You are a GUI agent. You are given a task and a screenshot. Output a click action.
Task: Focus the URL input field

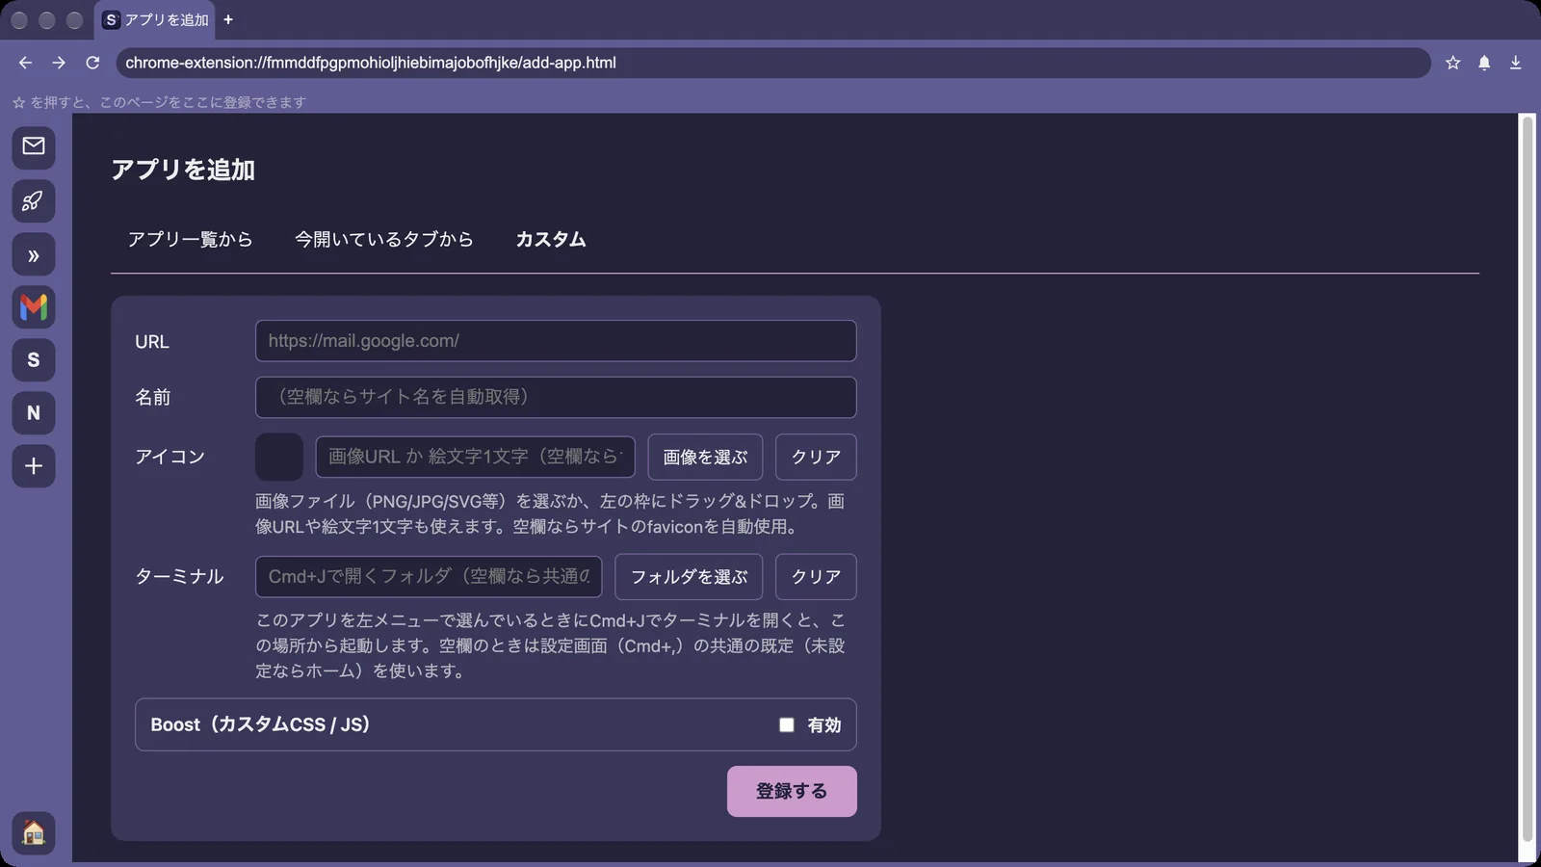[x=556, y=341]
